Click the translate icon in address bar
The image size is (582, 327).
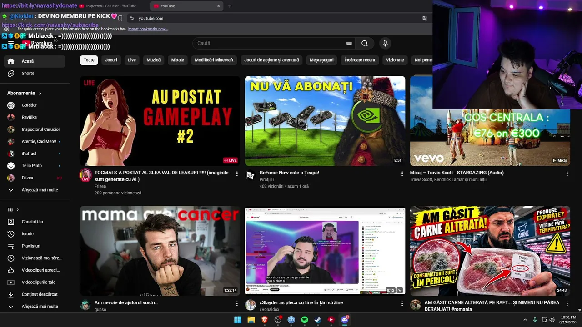[x=425, y=18]
